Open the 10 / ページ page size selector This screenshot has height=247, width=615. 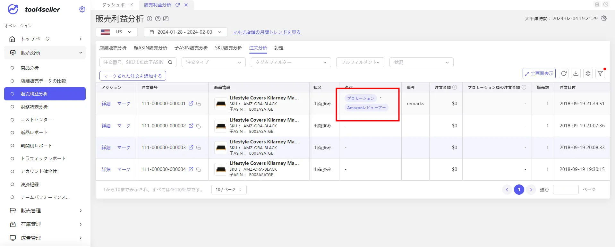tap(229, 190)
